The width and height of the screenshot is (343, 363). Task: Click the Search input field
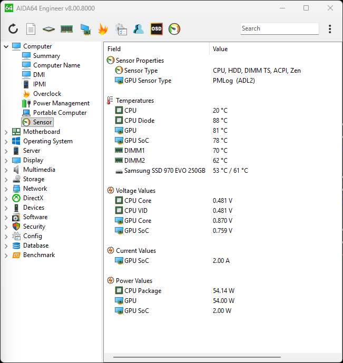pos(280,28)
